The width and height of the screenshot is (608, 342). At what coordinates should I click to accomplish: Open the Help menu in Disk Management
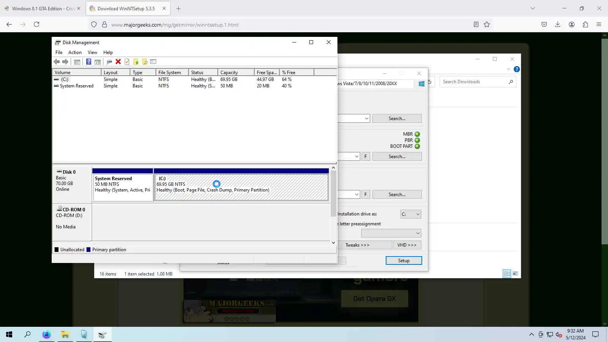(x=108, y=52)
